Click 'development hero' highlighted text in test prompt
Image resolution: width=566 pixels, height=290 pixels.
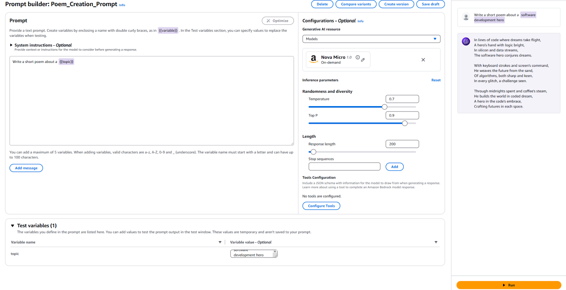(489, 20)
